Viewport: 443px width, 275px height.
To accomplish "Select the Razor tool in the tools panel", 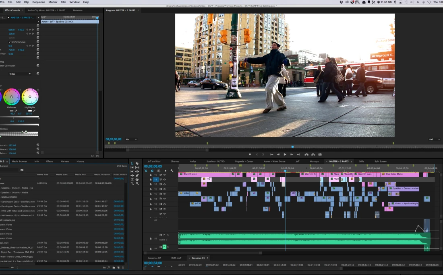I will click(137, 164).
